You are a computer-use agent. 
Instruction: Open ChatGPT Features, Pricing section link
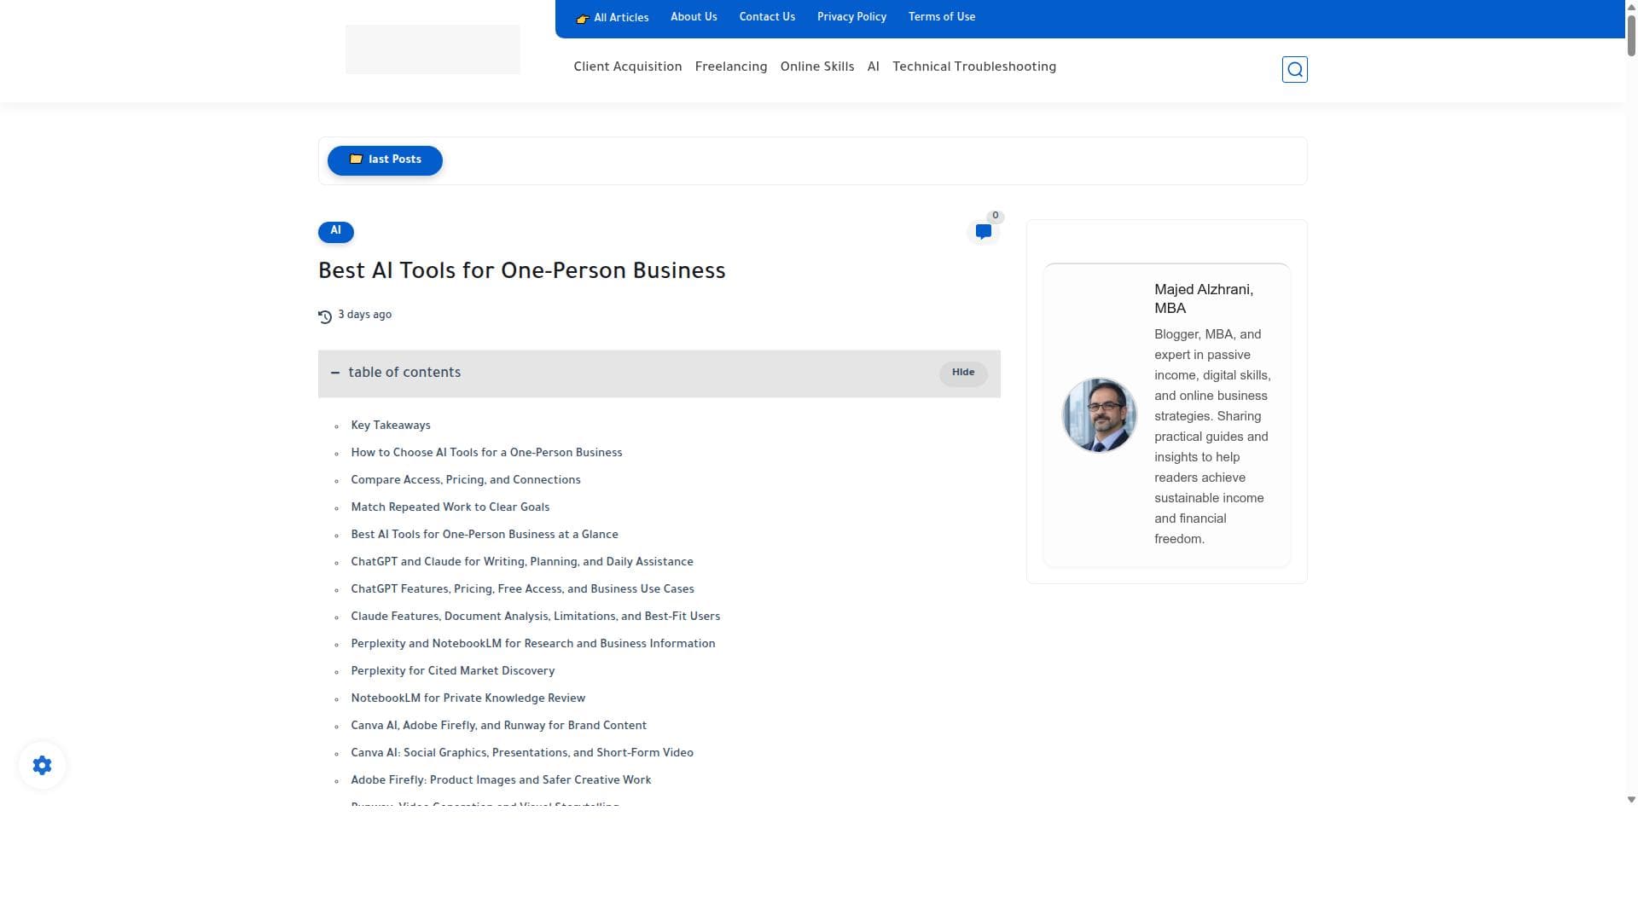[522, 589]
